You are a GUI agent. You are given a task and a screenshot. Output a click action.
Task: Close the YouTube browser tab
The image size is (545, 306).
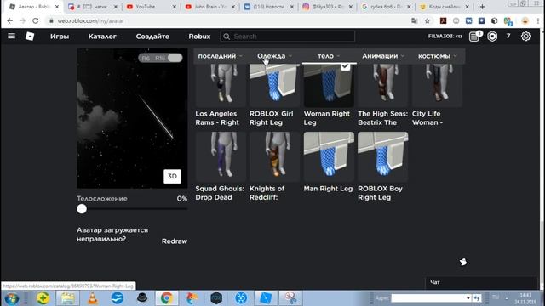click(x=174, y=7)
